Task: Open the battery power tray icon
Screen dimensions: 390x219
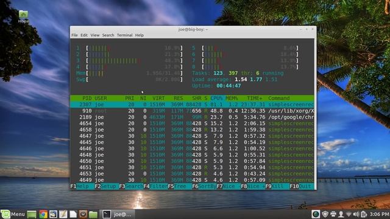Action: coord(364,214)
